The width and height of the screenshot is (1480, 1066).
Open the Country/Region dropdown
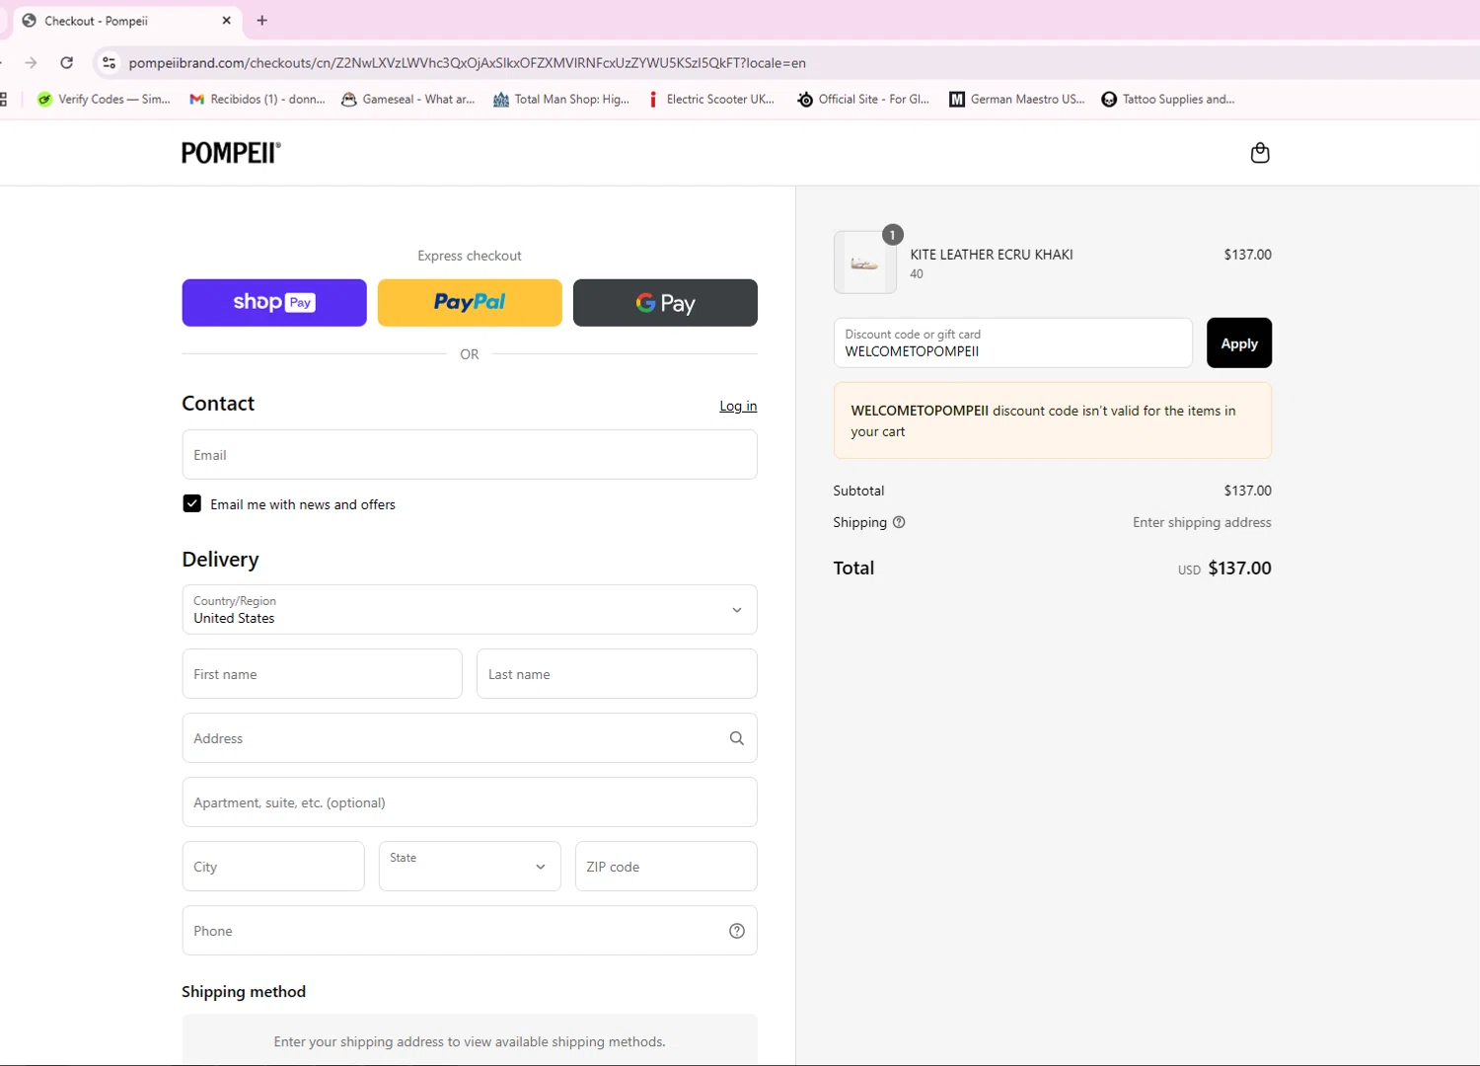pyautogui.click(x=470, y=610)
